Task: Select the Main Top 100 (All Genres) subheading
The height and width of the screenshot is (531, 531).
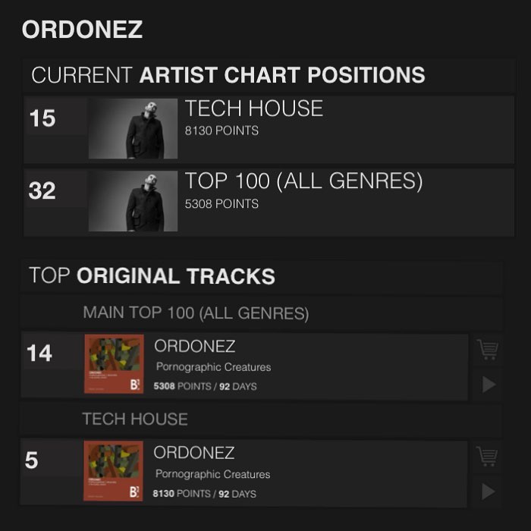Action: 196,313
